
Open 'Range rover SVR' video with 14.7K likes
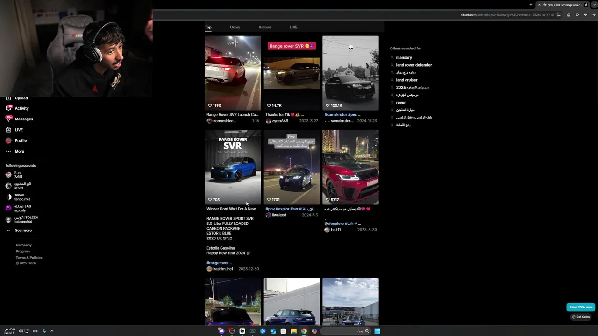tap(292, 73)
